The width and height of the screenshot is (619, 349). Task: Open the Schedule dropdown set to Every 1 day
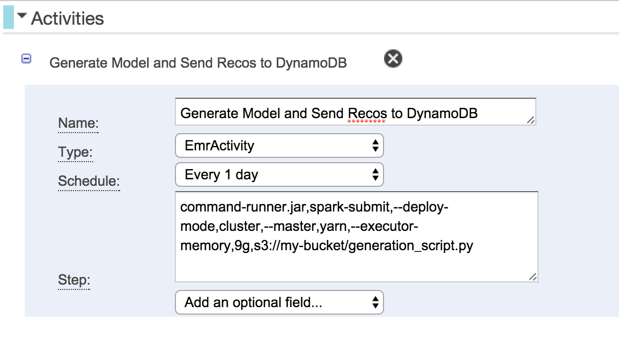[x=279, y=174]
